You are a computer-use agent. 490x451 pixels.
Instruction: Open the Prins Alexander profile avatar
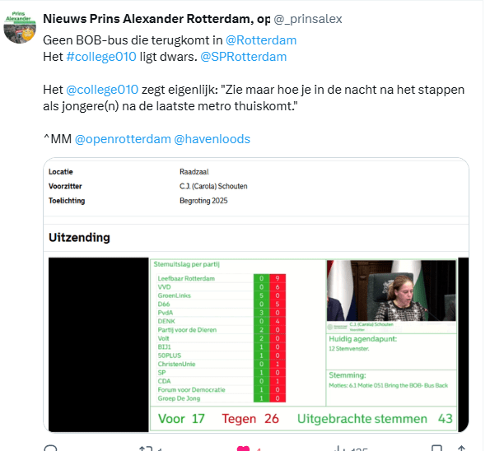(20, 27)
